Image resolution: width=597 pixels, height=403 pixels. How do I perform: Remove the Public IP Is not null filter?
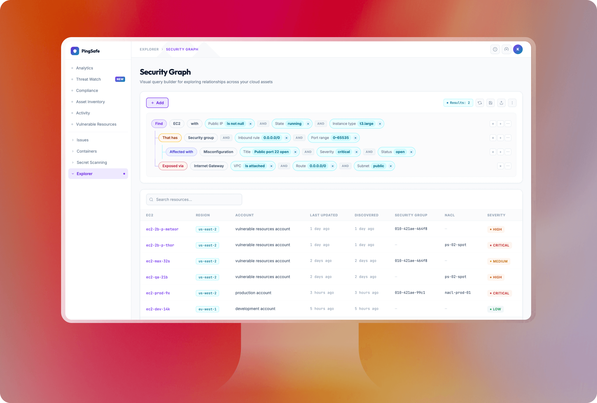pyautogui.click(x=250, y=124)
